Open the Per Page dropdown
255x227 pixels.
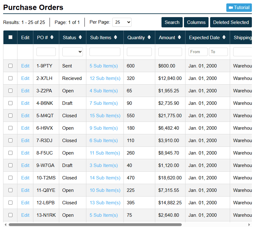tap(122, 22)
